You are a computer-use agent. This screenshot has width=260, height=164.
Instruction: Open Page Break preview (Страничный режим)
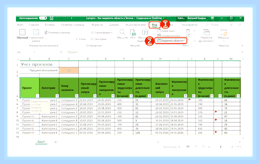tap(36, 35)
